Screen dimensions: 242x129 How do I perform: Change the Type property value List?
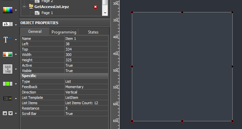[x=86, y=81]
